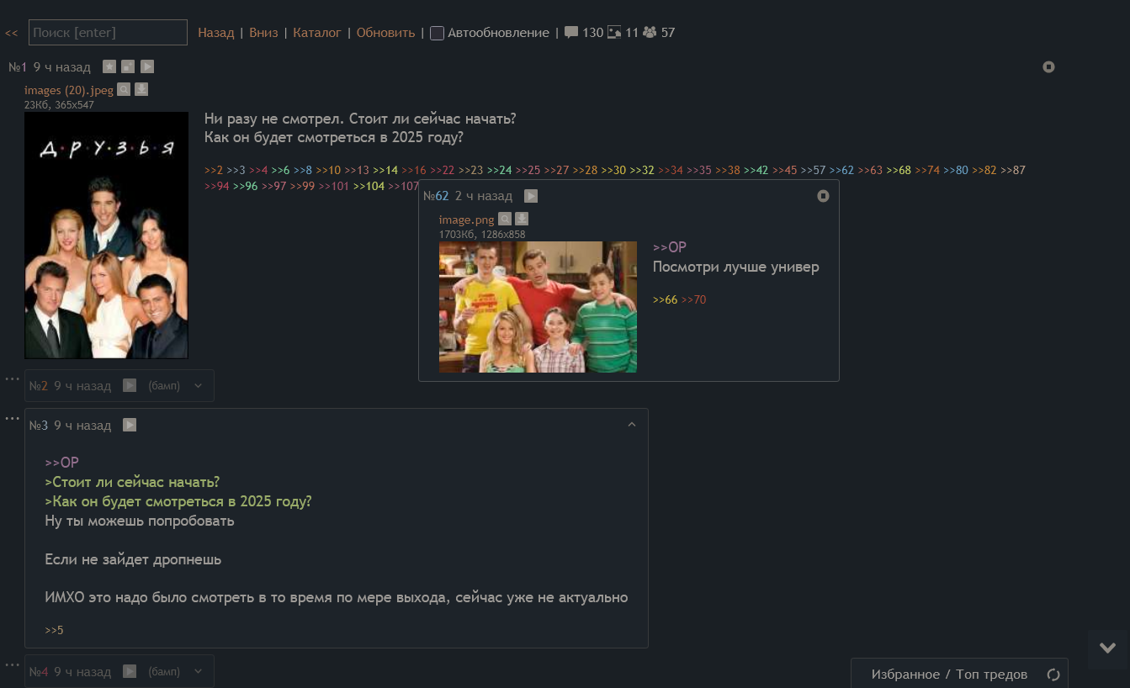Follow reply link >>5 under post №3
This screenshot has width=1130, height=688.
click(x=54, y=630)
